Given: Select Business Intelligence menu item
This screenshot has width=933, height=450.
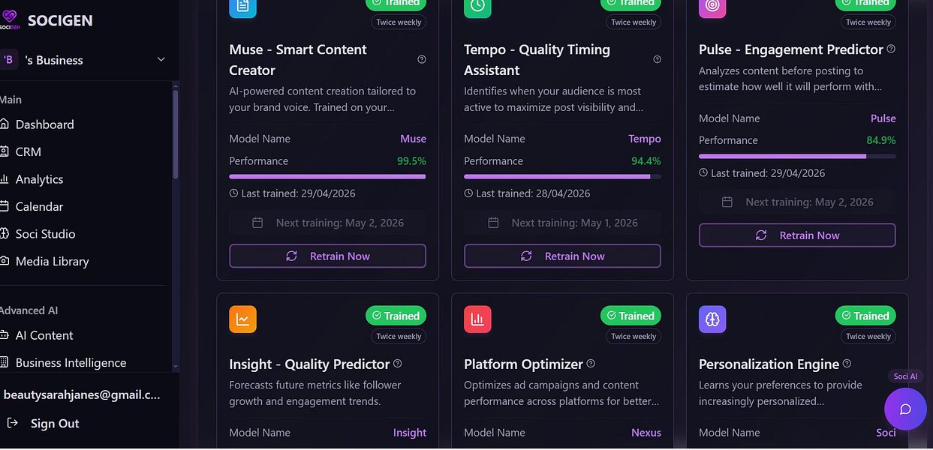Looking at the screenshot, I should 71,363.
